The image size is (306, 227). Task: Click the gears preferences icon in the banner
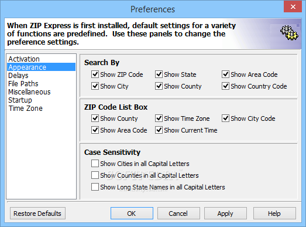coord(290,33)
